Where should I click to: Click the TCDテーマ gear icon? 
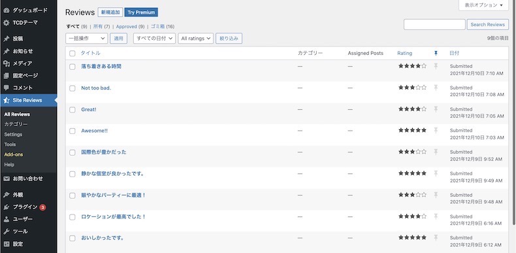[7, 23]
